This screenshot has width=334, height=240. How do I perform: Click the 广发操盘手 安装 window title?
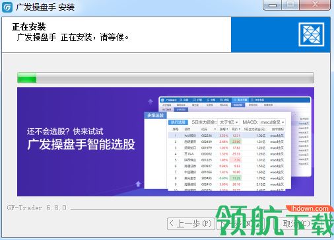(45, 7)
